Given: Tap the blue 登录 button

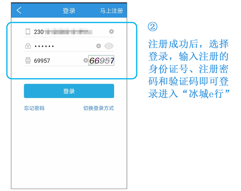Looking at the screenshot, I should tap(69, 91).
